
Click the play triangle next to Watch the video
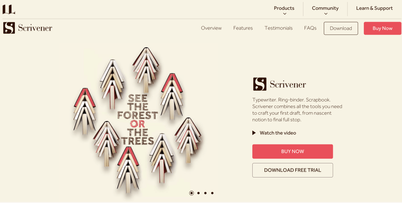pos(254,133)
